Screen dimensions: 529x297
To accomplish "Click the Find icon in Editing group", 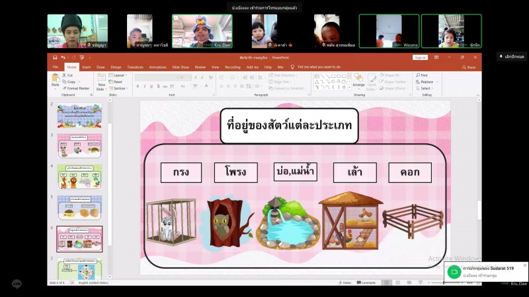I will (x=423, y=75).
